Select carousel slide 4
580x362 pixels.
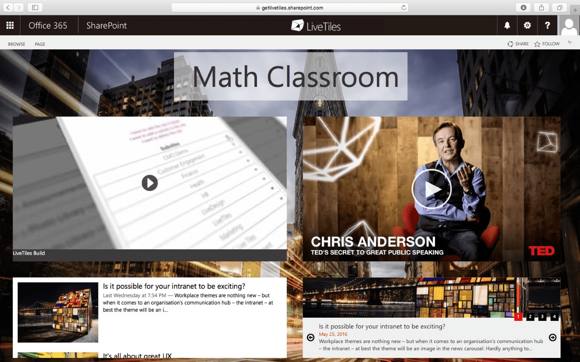click(x=554, y=317)
